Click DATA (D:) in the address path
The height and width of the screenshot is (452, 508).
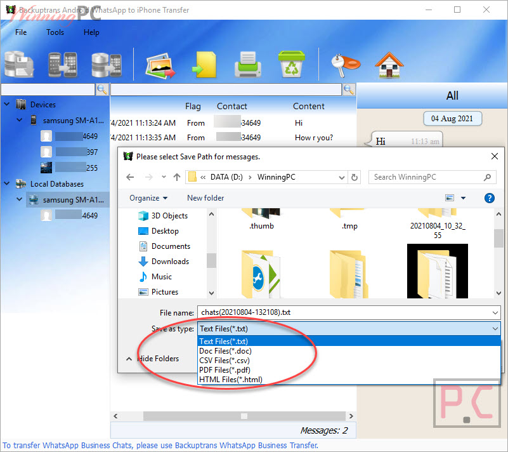point(226,177)
